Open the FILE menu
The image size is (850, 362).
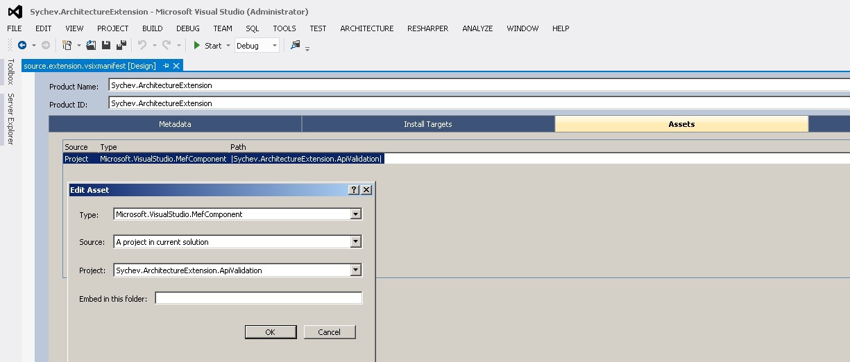(x=15, y=28)
